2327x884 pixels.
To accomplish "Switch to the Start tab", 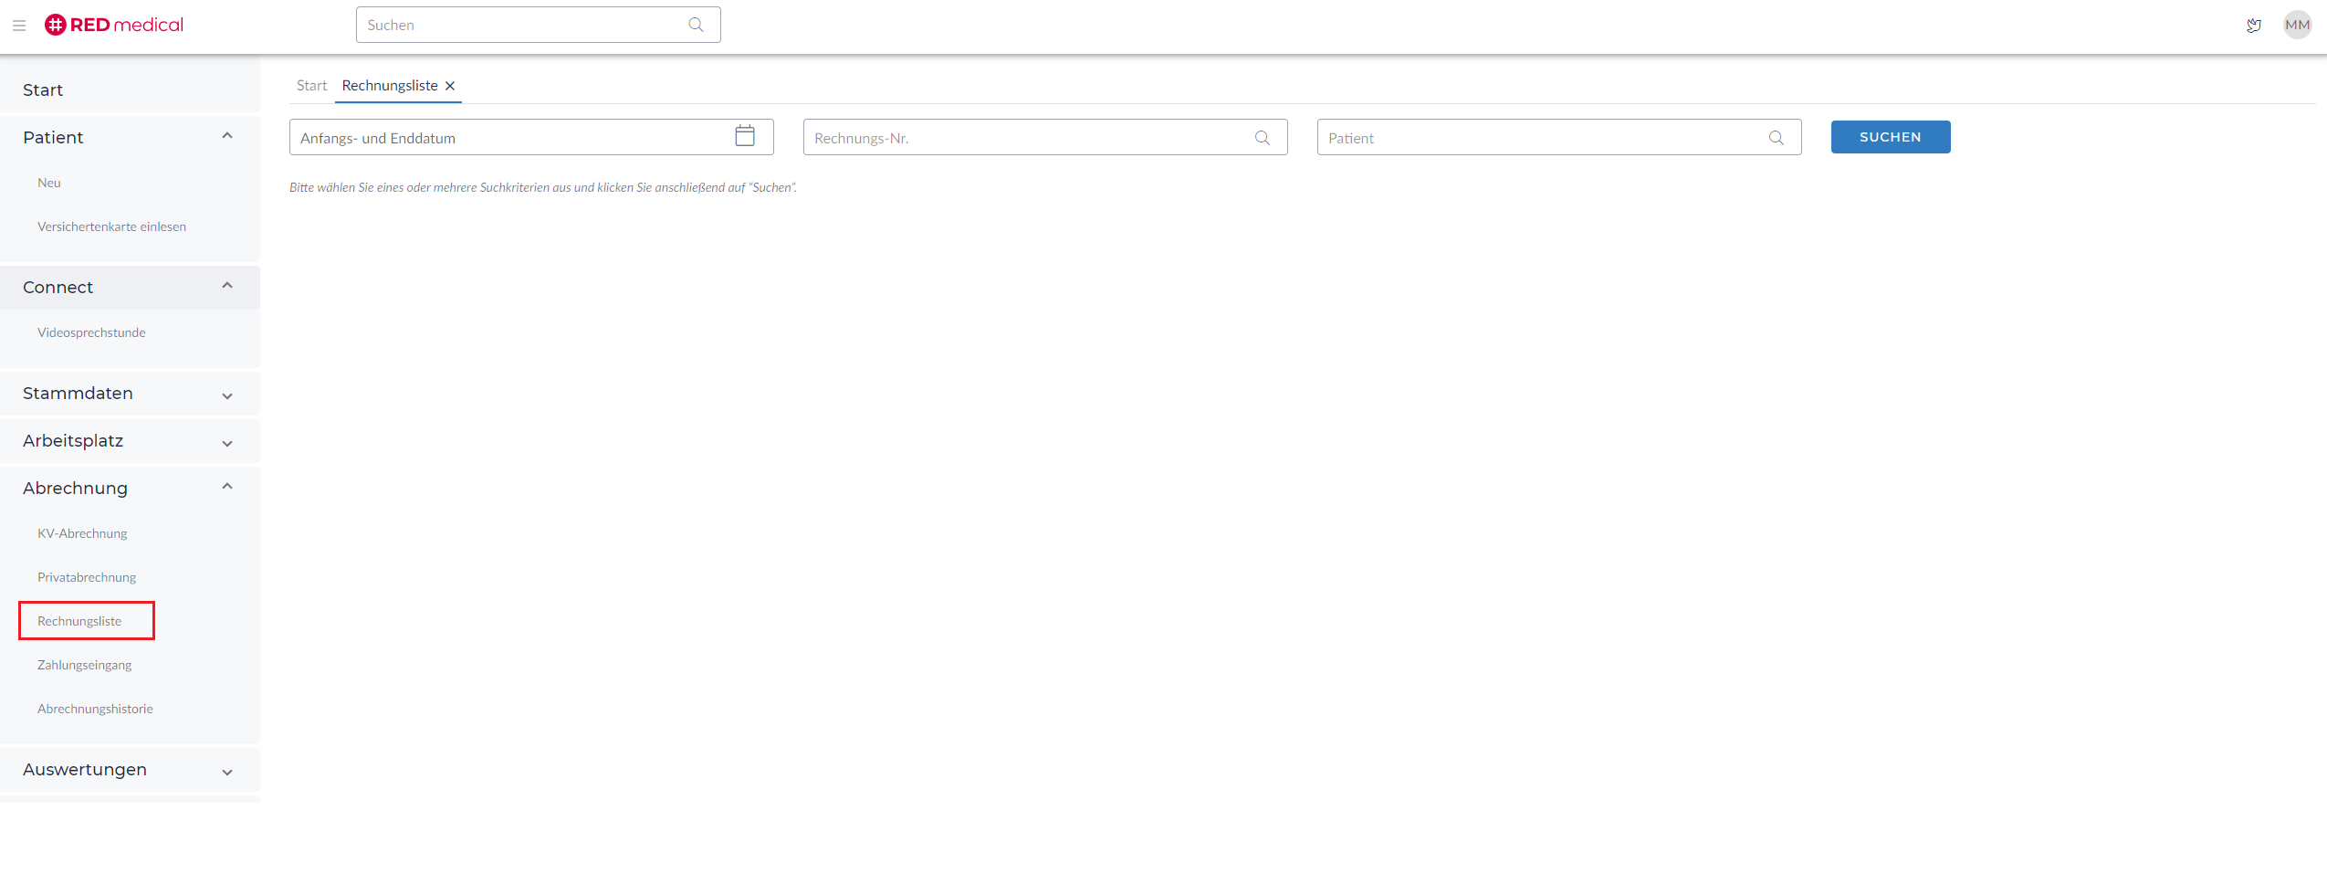I will (311, 86).
